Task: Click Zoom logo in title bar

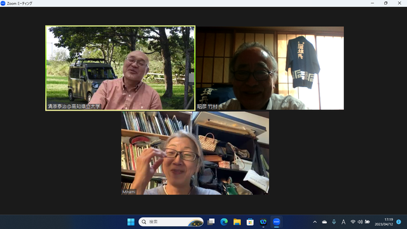Action: (x=3, y=3)
